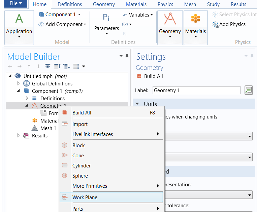Collapse Component 1 node
257x212 pixels.
click(18, 90)
